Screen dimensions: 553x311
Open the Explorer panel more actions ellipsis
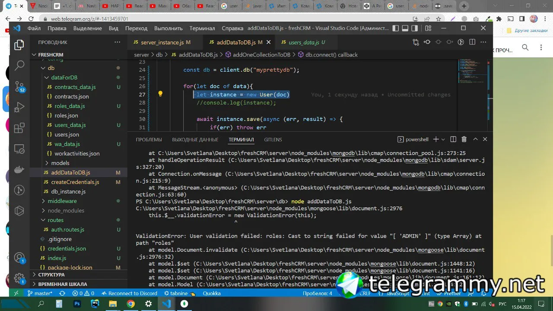[x=118, y=42]
